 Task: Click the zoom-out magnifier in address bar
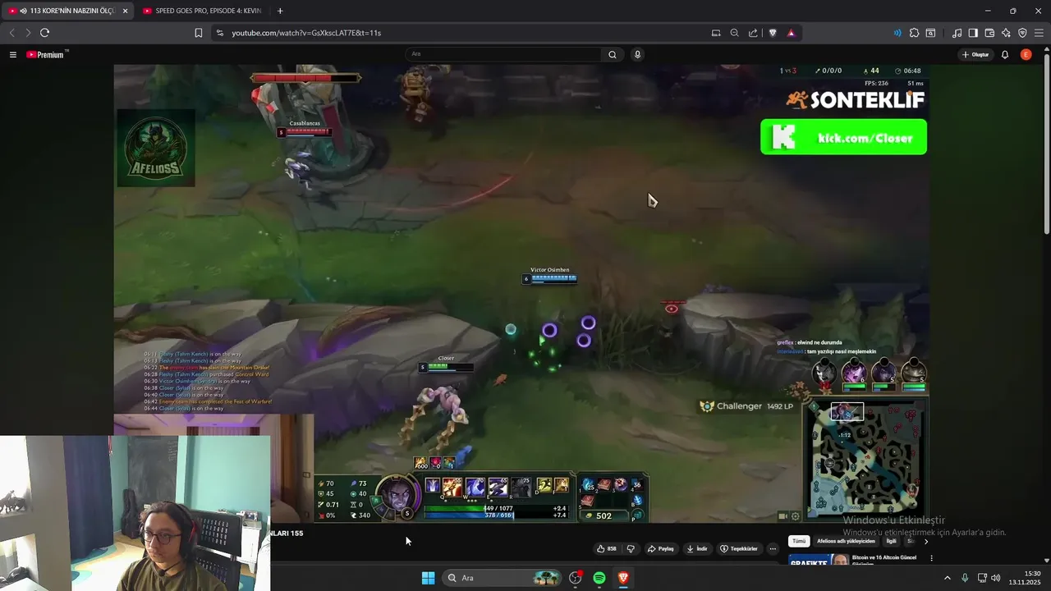(x=734, y=33)
